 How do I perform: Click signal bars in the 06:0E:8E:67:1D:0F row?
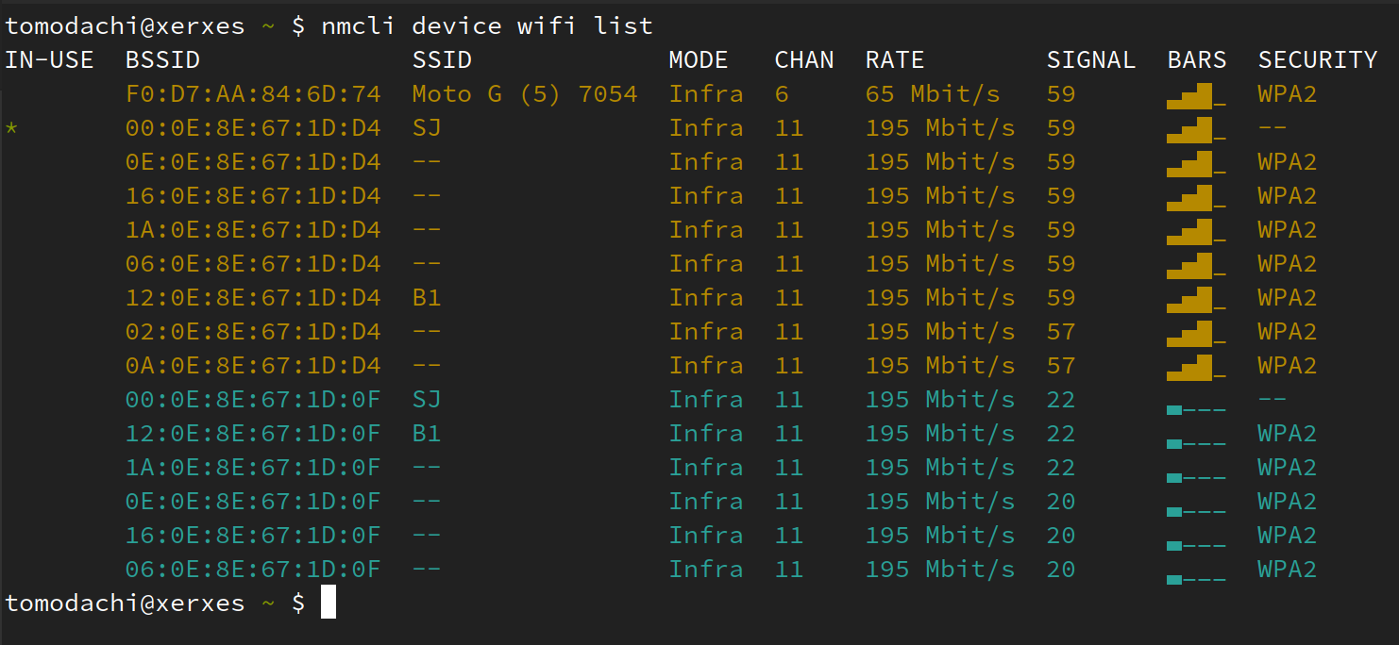(1195, 579)
